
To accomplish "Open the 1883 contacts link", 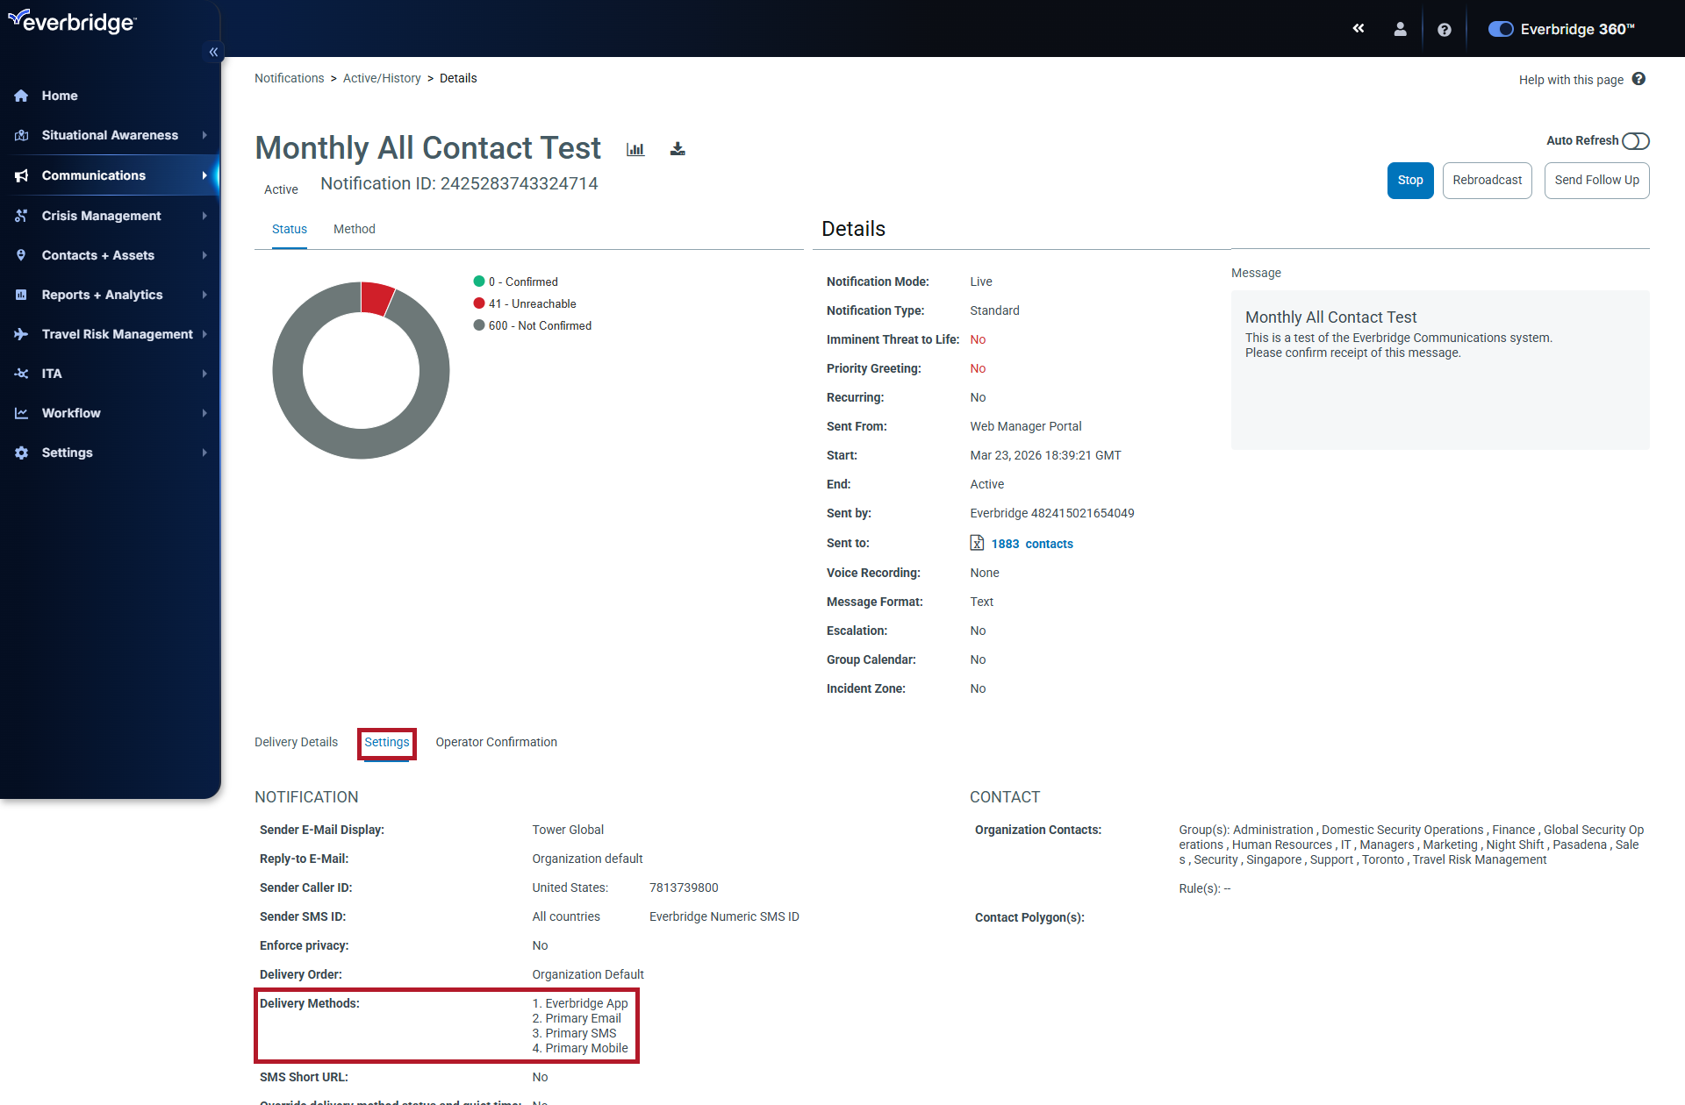I will coord(1032,544).
